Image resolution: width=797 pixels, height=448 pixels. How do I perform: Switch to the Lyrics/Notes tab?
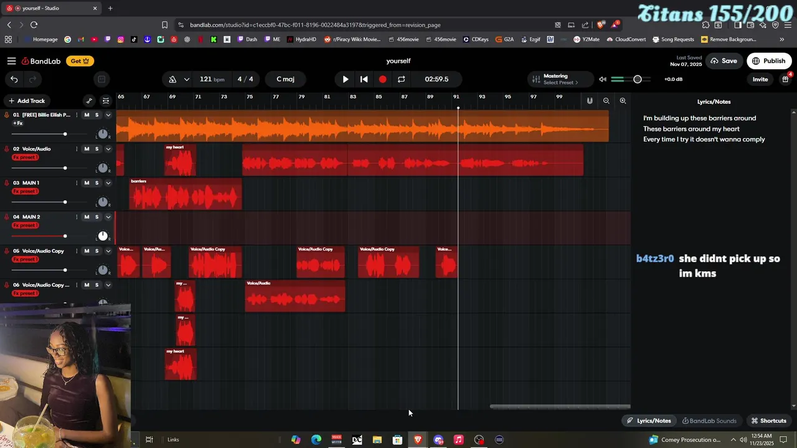(649, 421)
